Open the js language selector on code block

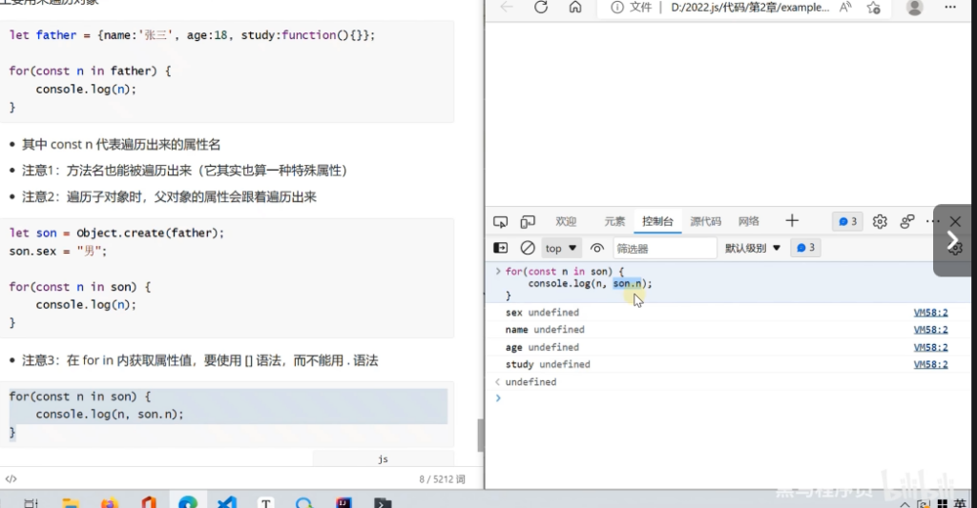pyautogui.click(x=383, y=458)
